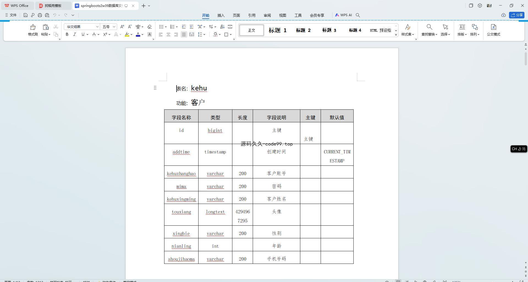
Task: Switch to the 插入 tab
Action: (x=221, y=15)
